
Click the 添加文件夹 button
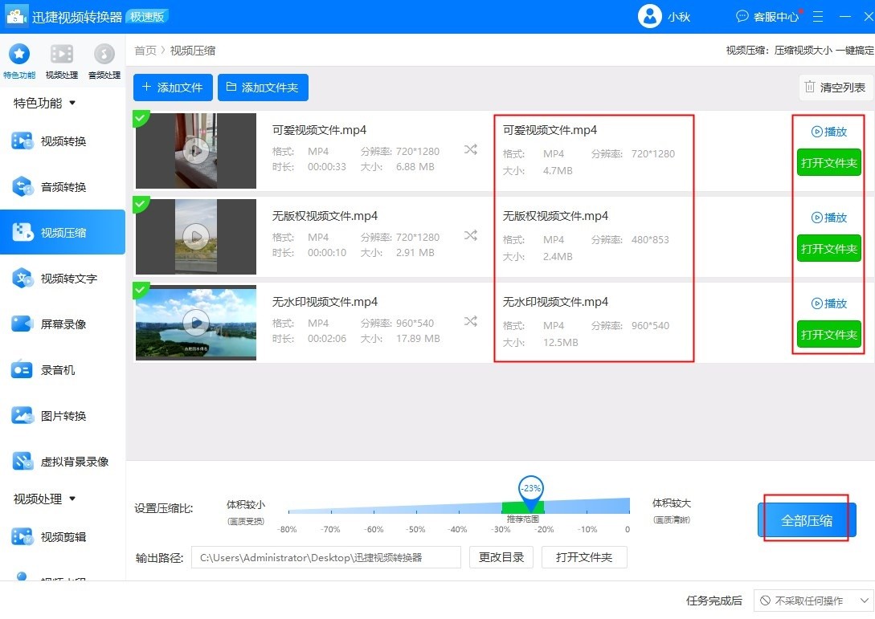pyautogui.click(x=263, y=88)
